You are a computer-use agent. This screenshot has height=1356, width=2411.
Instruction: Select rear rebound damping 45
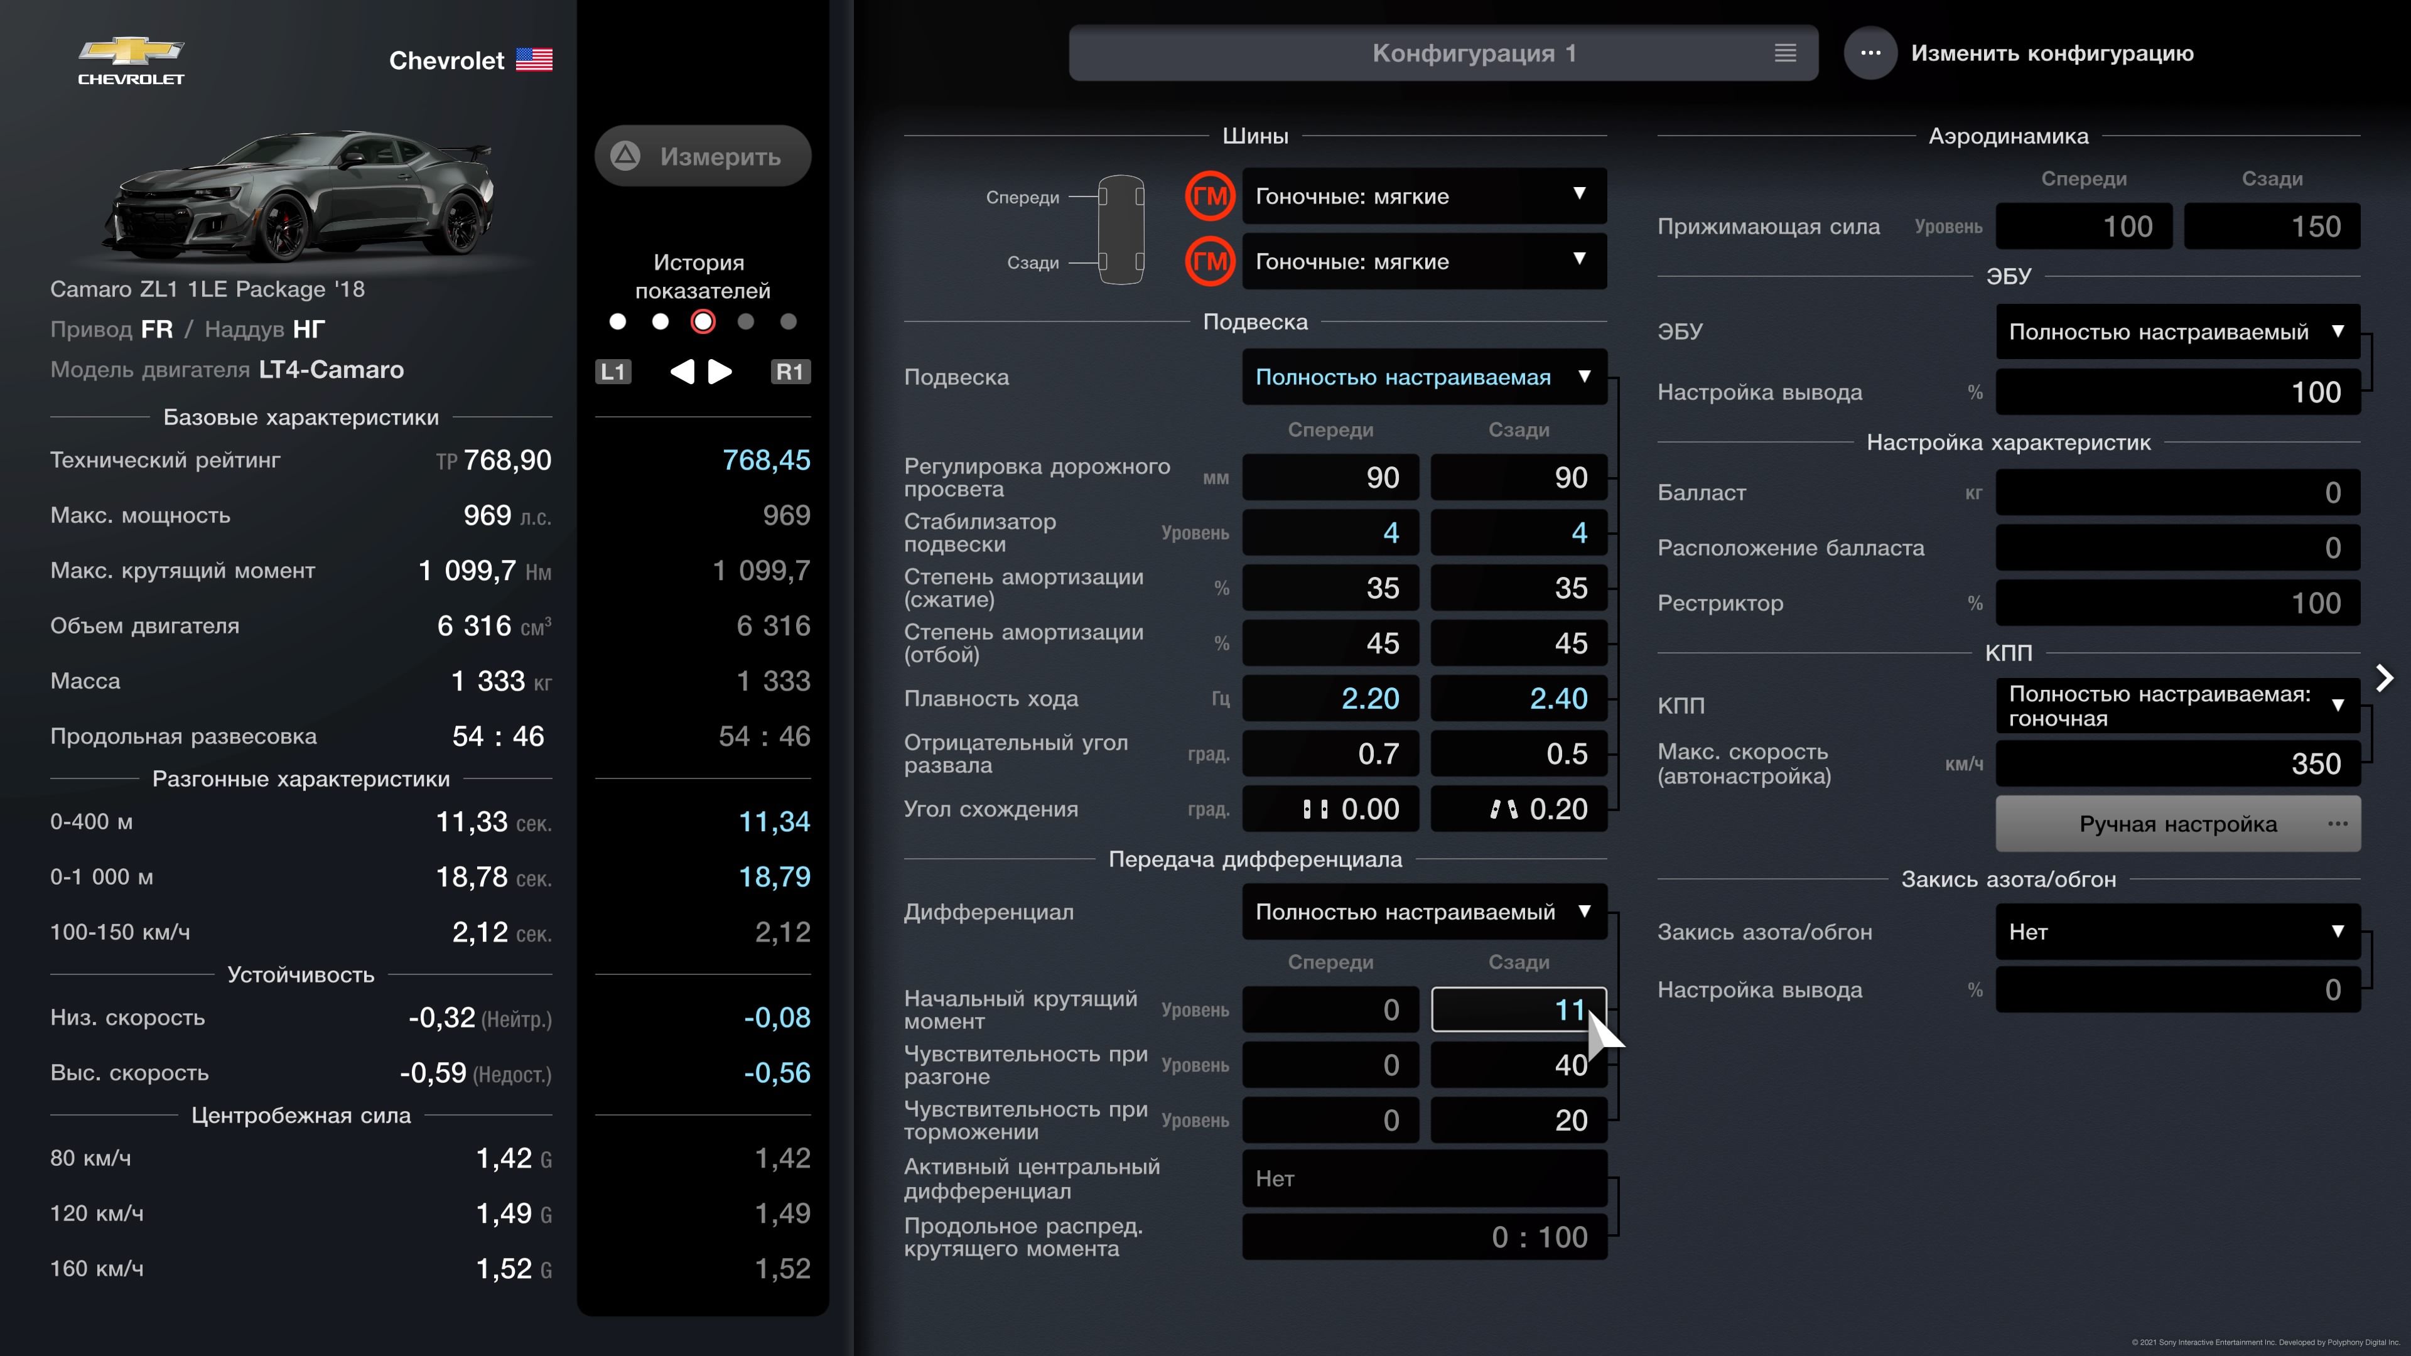[1518, 643]
